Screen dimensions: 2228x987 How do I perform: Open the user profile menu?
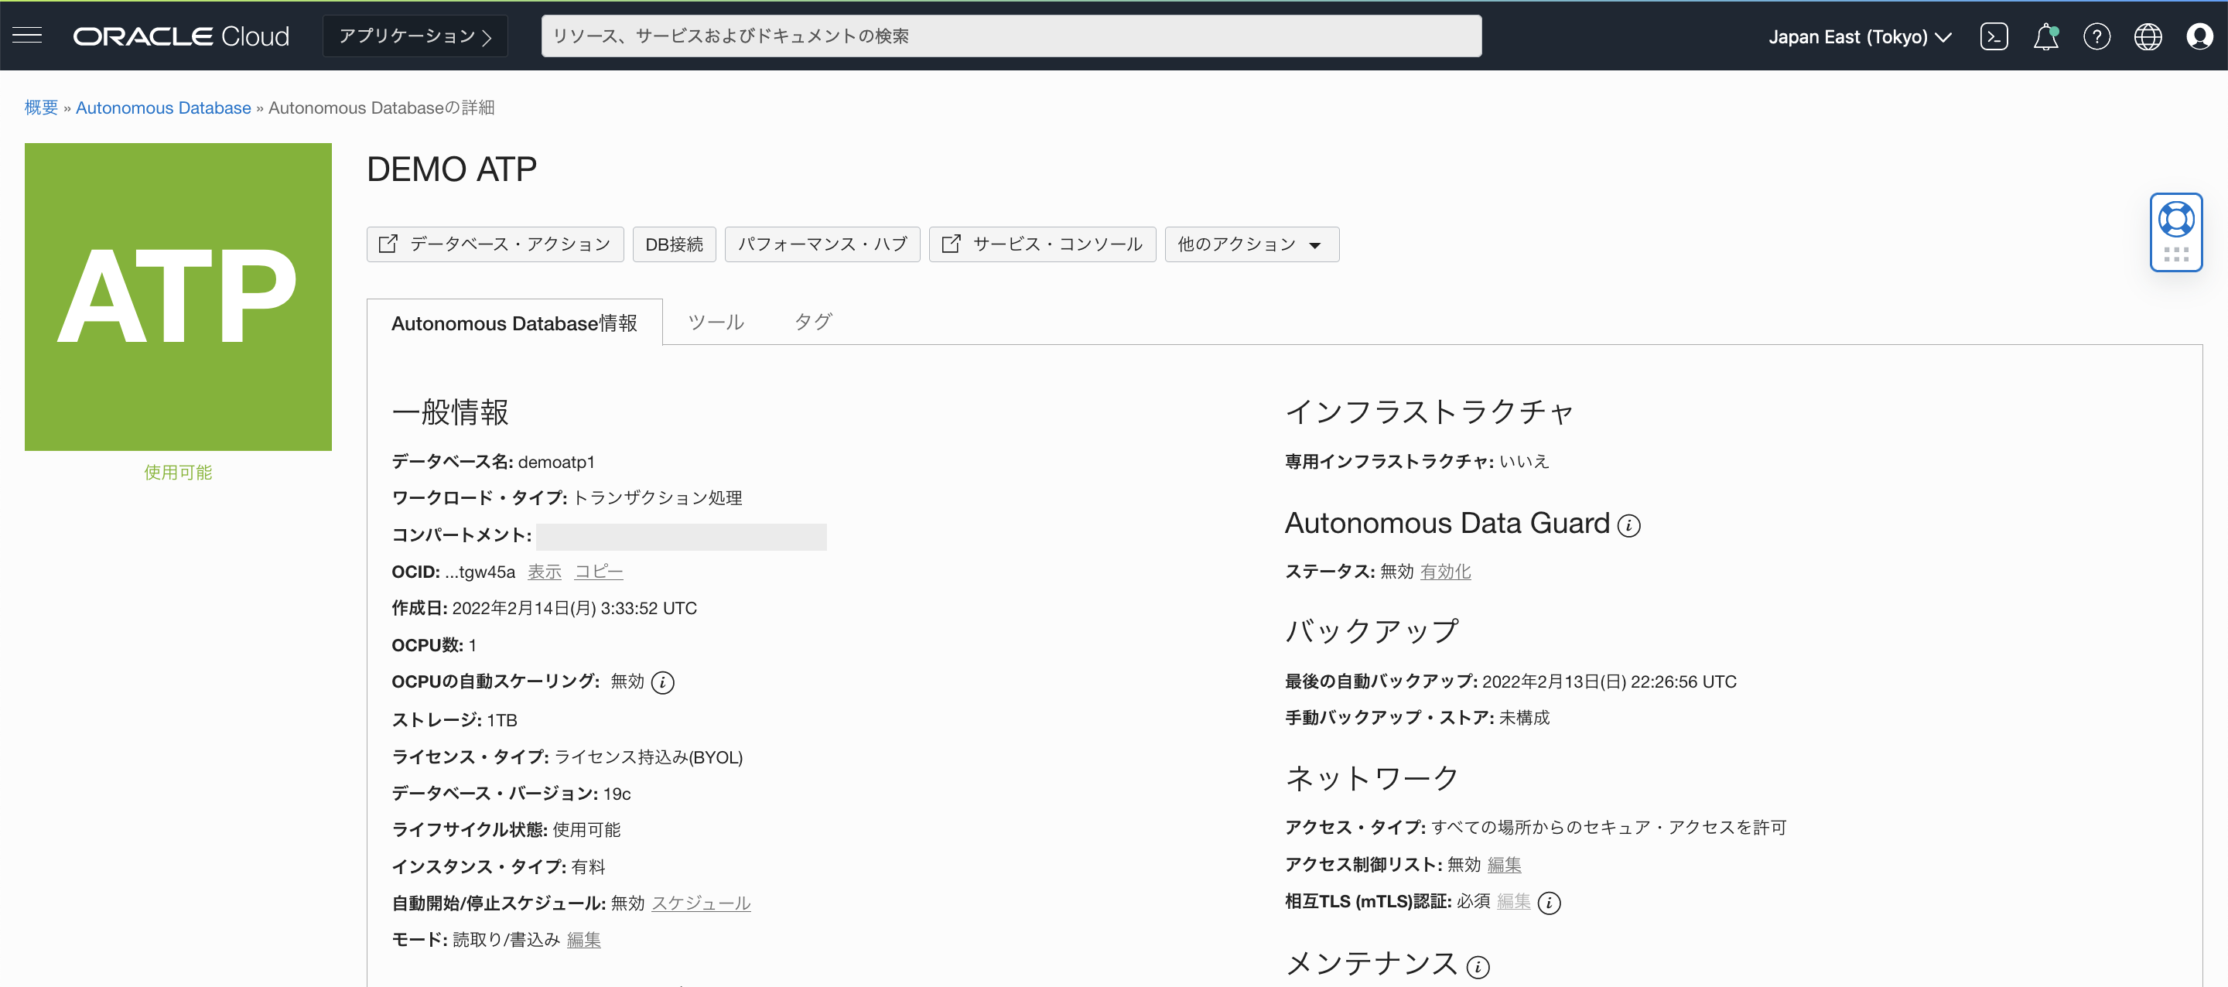2199,36
